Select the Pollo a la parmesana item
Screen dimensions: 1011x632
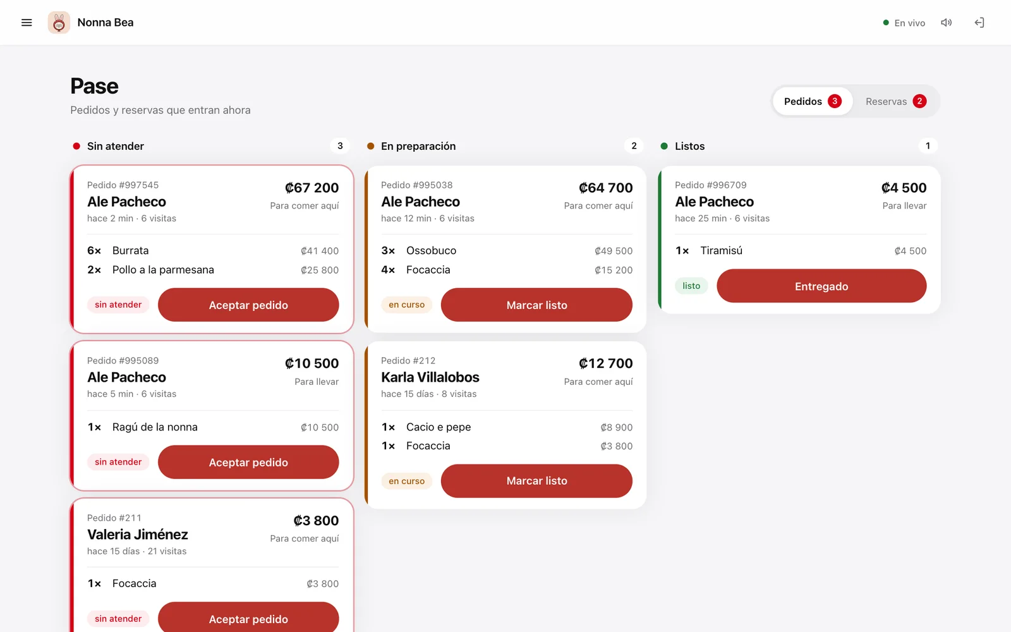tap(213, 270)
